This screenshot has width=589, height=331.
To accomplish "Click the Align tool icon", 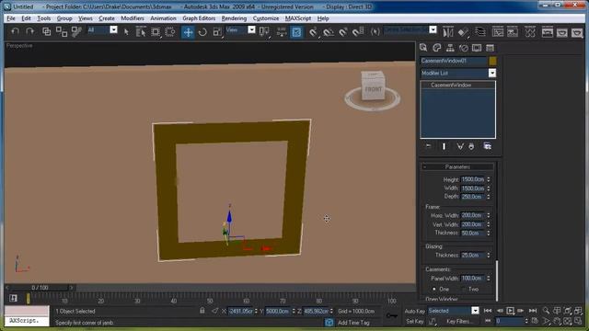I will point(463,32).
